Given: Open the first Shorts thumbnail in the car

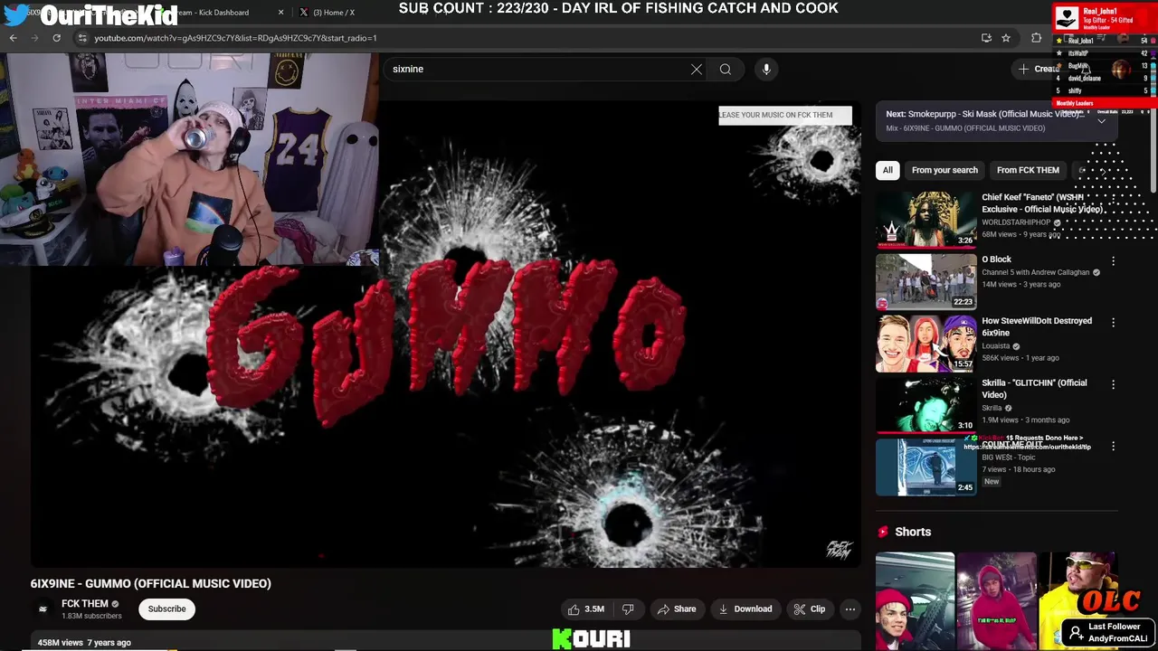Looking at the screenshot, I should [x=915, y=601].
